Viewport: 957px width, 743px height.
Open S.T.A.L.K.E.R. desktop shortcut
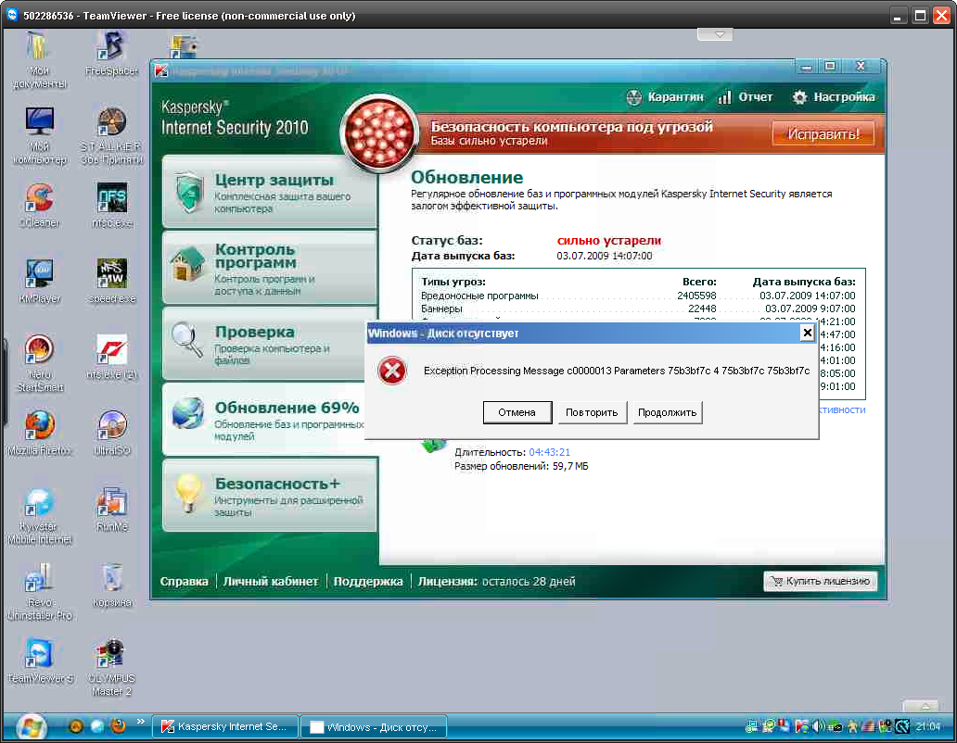pyautogui.click(x=111, y=135)
